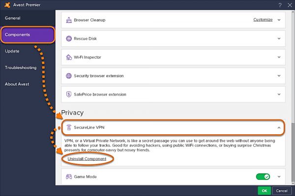Click the Security browser extension globe icon

coord(69,76)
